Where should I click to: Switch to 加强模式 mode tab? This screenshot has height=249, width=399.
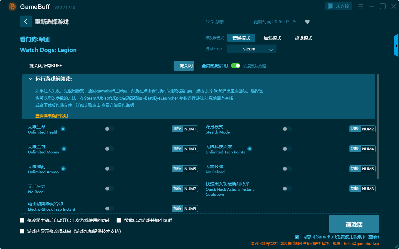coord(272,38)
